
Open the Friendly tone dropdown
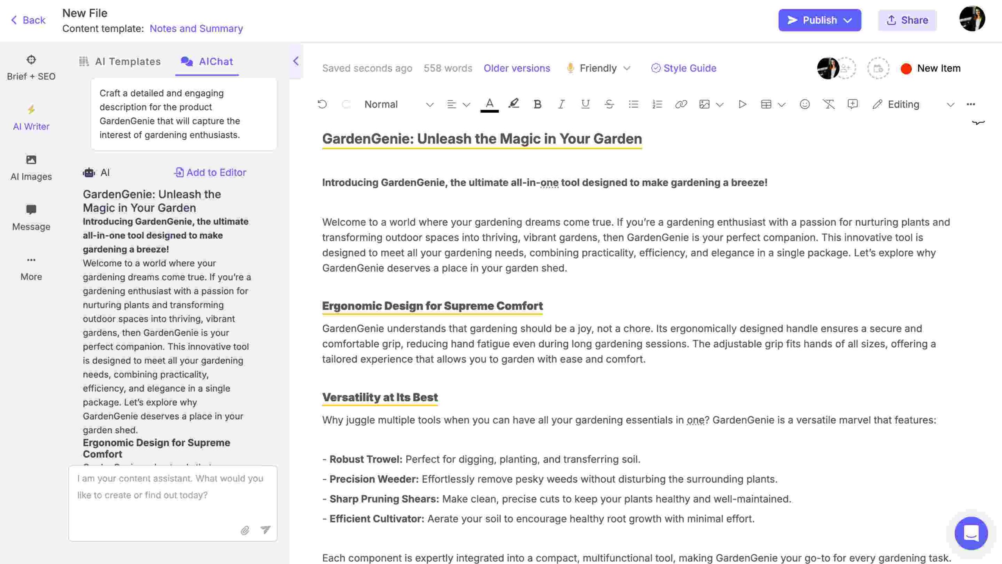click(599, 68)
